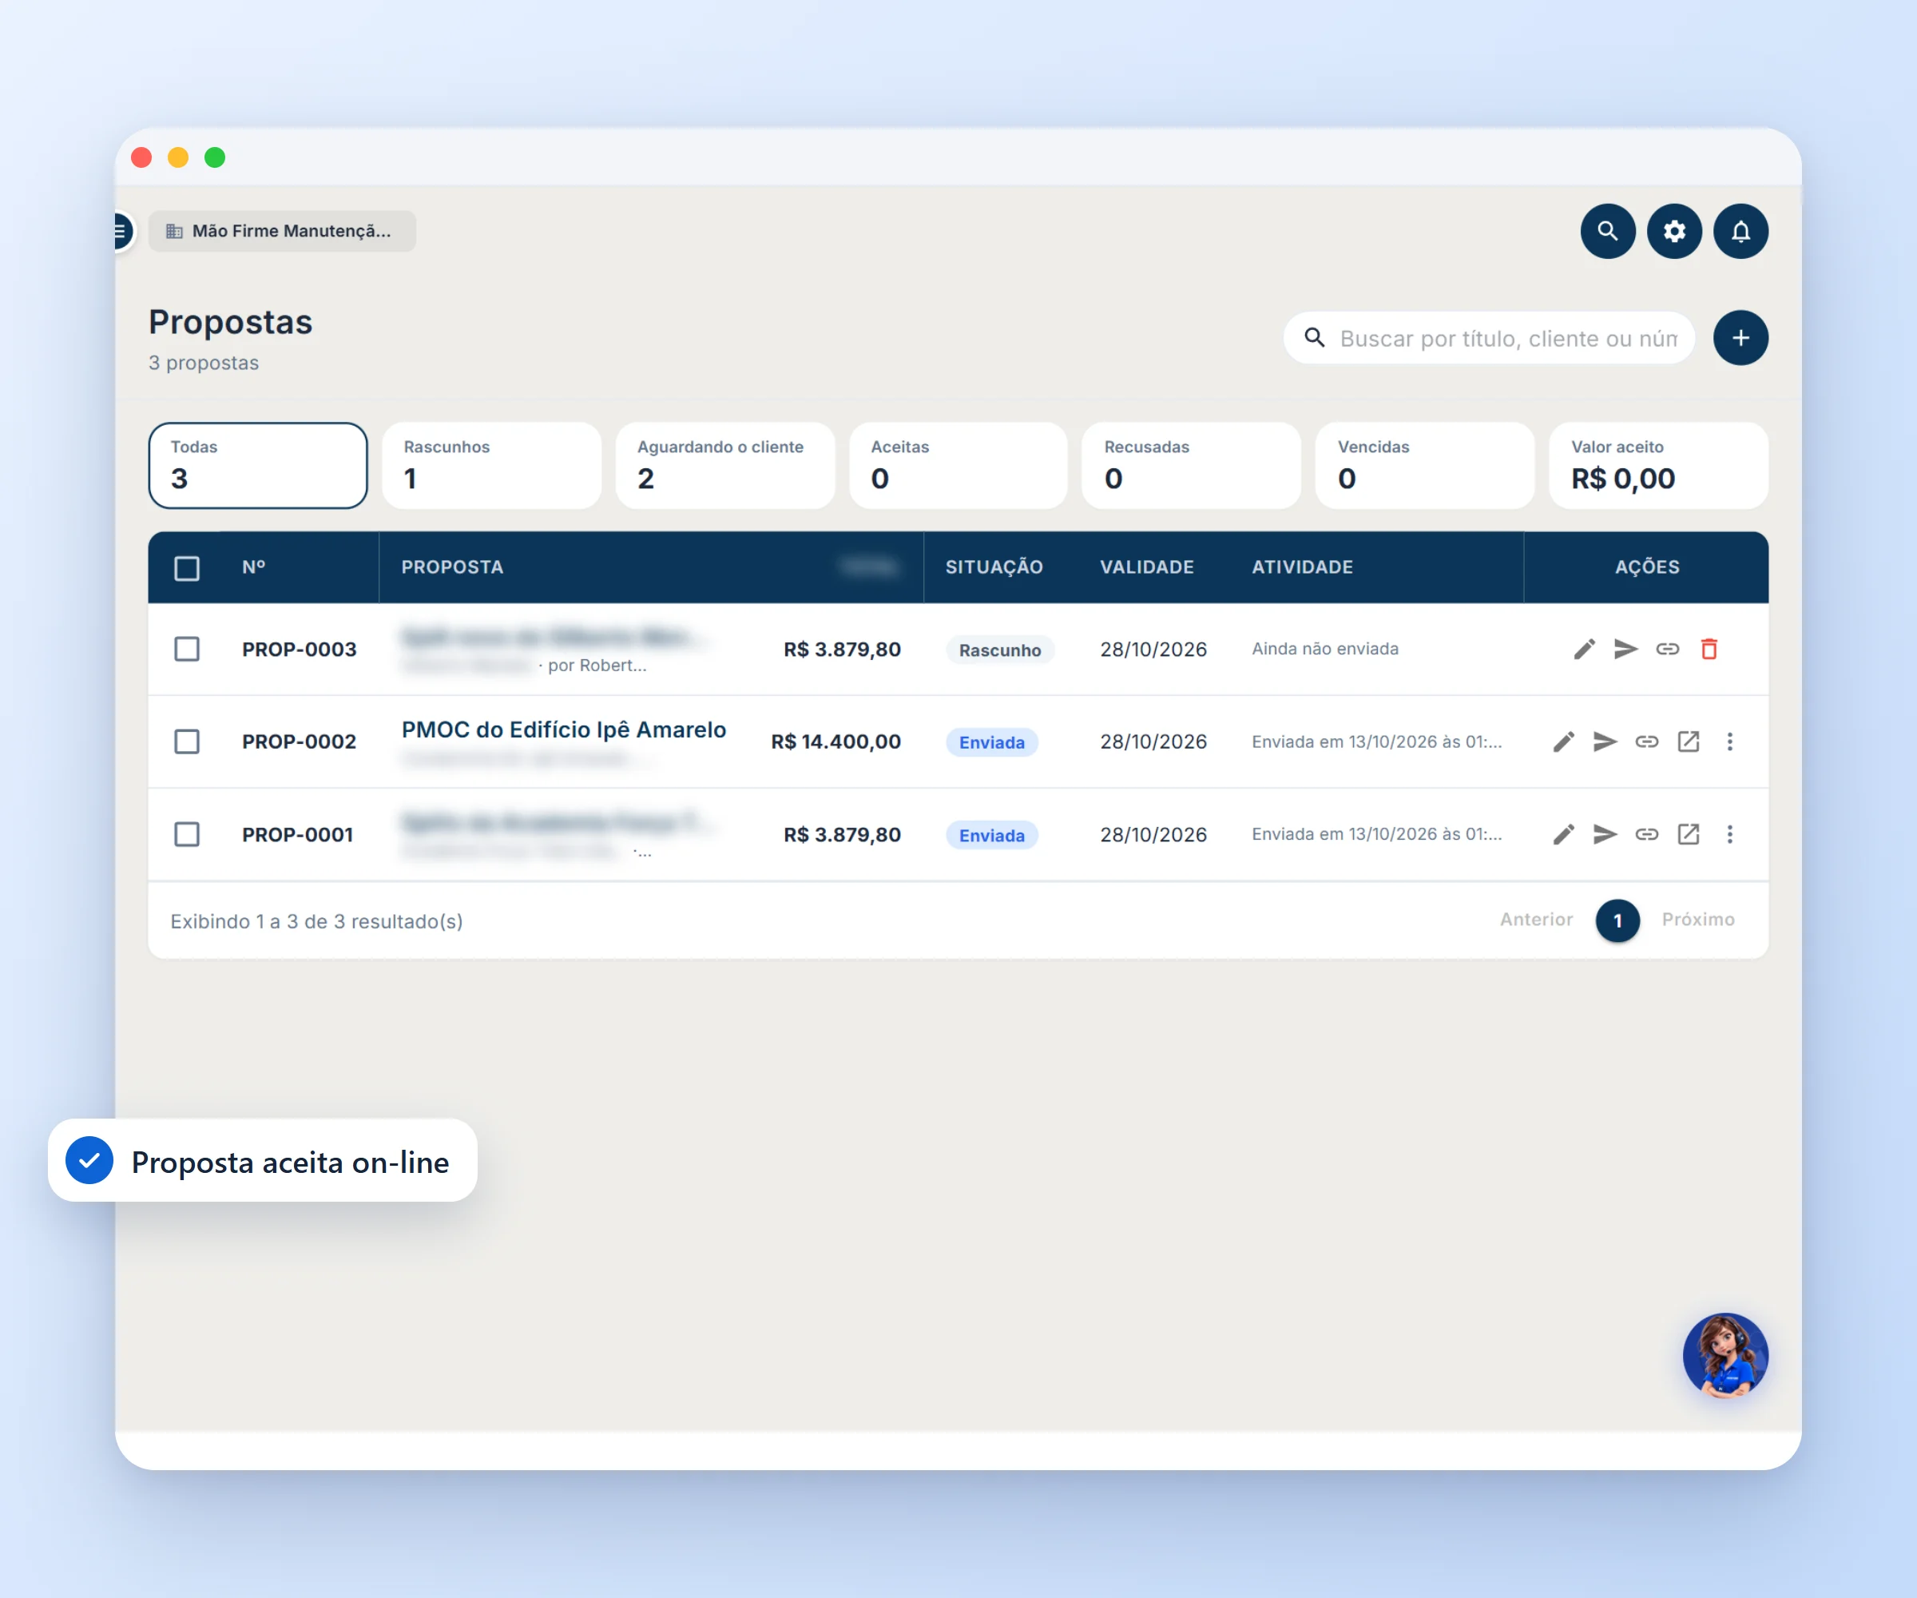The height and width of the screenshot is (1598, 1917).
Task: Filter by Aceitas card
Action: (x=958, y=466)
